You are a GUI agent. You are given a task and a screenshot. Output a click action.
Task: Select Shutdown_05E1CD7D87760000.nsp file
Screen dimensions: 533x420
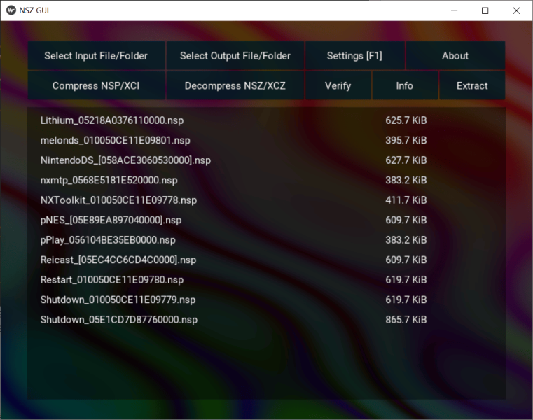click(118, 320)
